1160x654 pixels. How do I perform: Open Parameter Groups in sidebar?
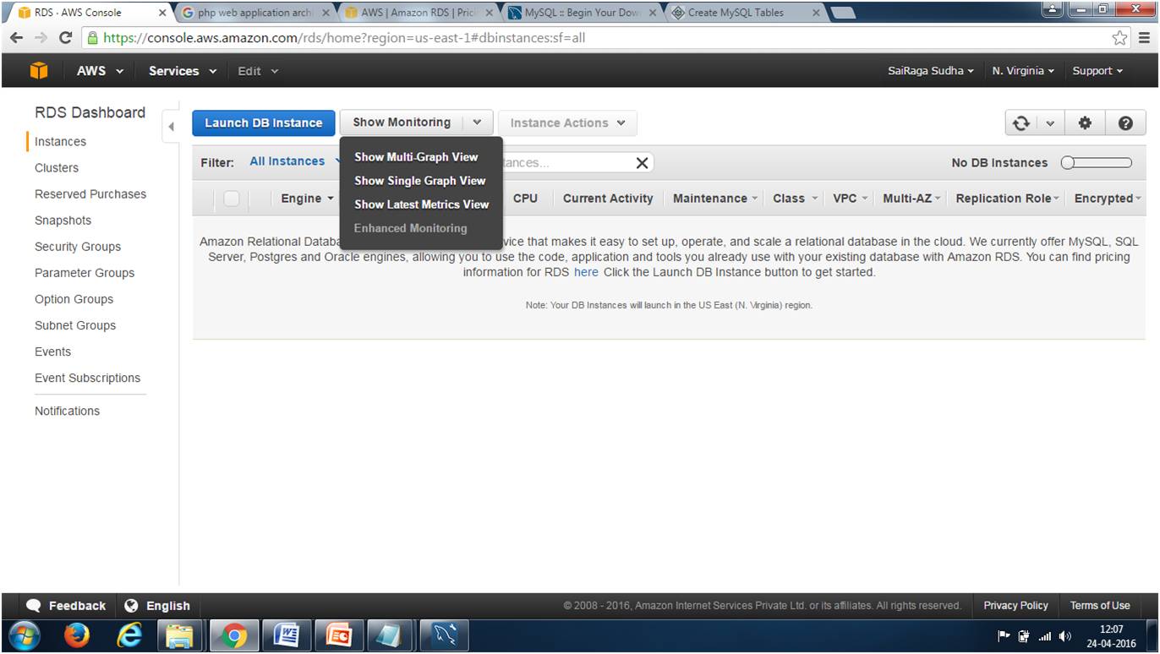point(85,273)
